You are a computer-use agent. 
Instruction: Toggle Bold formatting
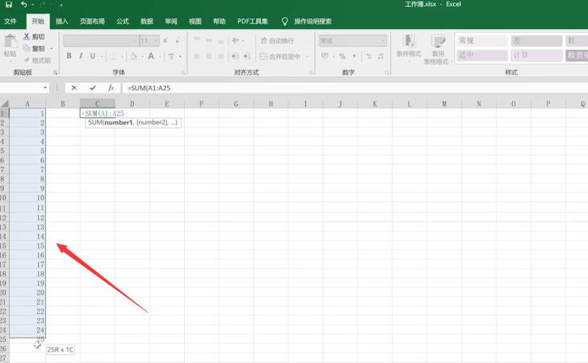tap(69, 56)
